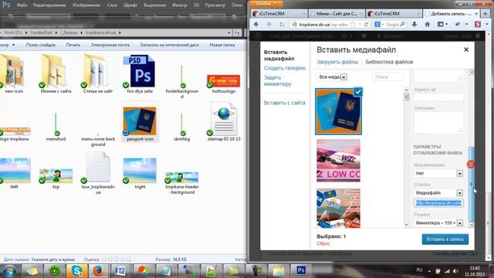Switch to Firefox in the taskbar
494x278 pixels.
98,271
